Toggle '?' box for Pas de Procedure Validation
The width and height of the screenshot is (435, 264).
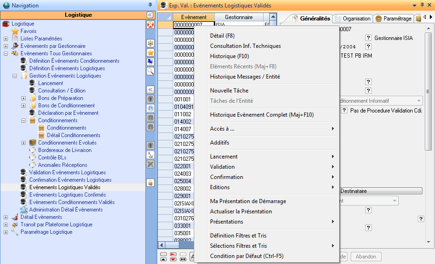344,111
